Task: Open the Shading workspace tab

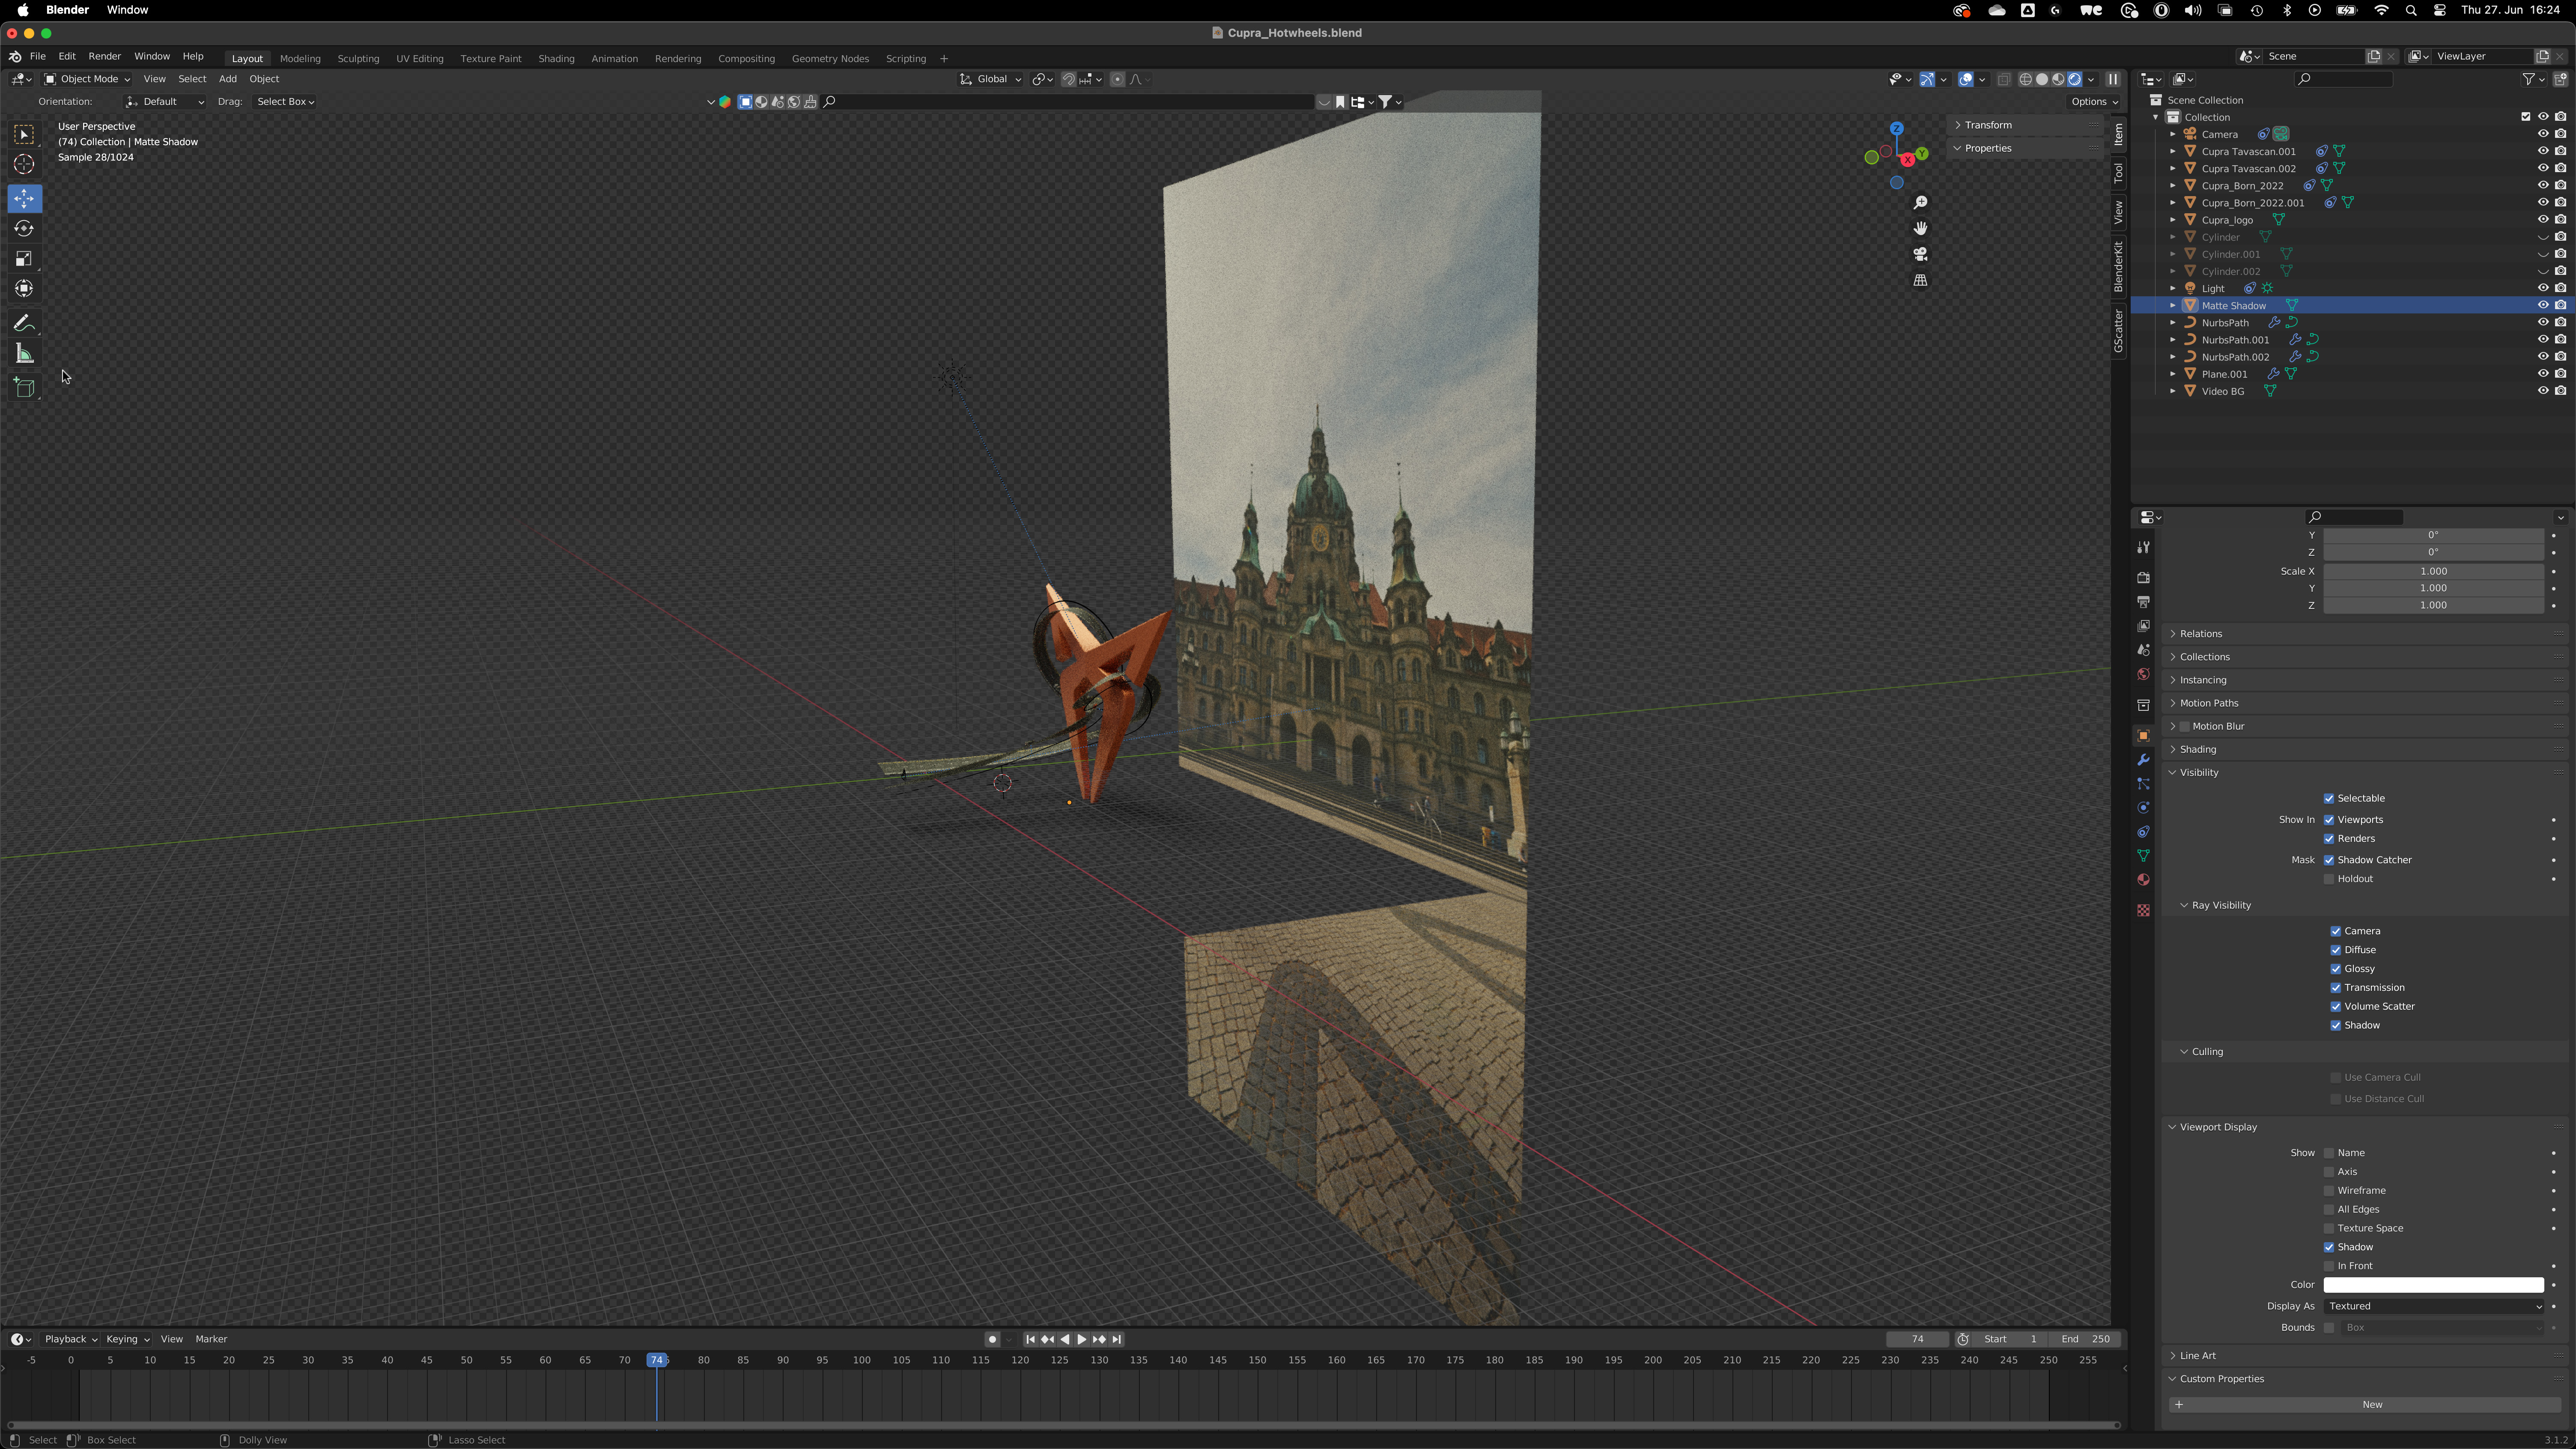Action: (556, 59)
